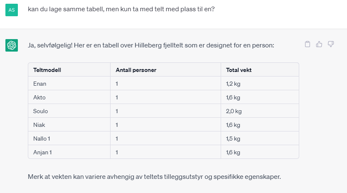Click the Teltmodell column header
This screenshot has height=193, width=347.
point(47,70)
